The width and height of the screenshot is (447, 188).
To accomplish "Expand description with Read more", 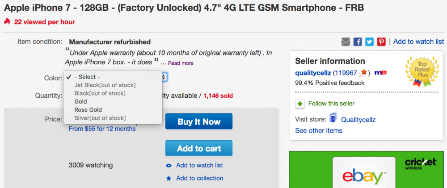I will click(x=181, y=63).
